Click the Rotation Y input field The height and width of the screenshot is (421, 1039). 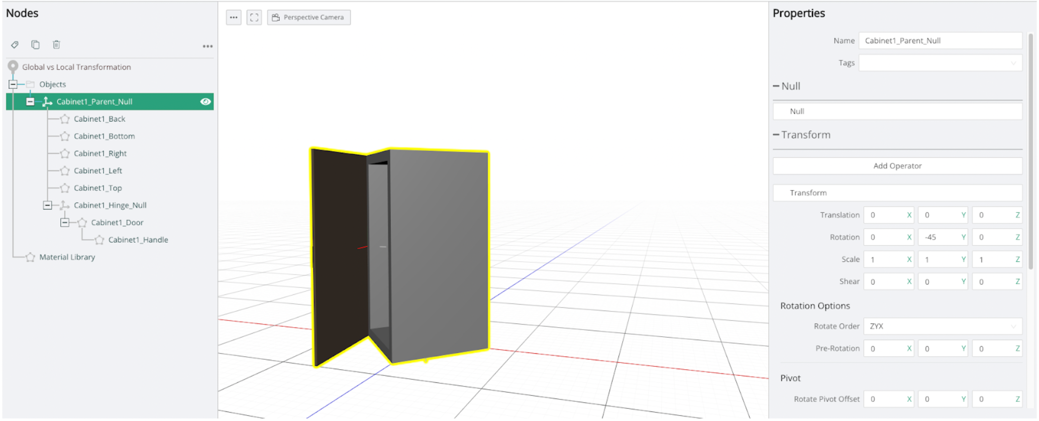[940, 237]
